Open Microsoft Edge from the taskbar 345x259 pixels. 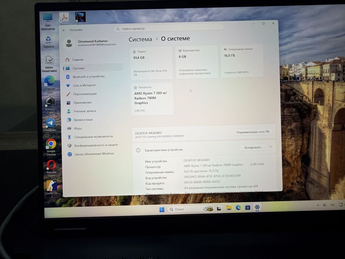point(238,208)
